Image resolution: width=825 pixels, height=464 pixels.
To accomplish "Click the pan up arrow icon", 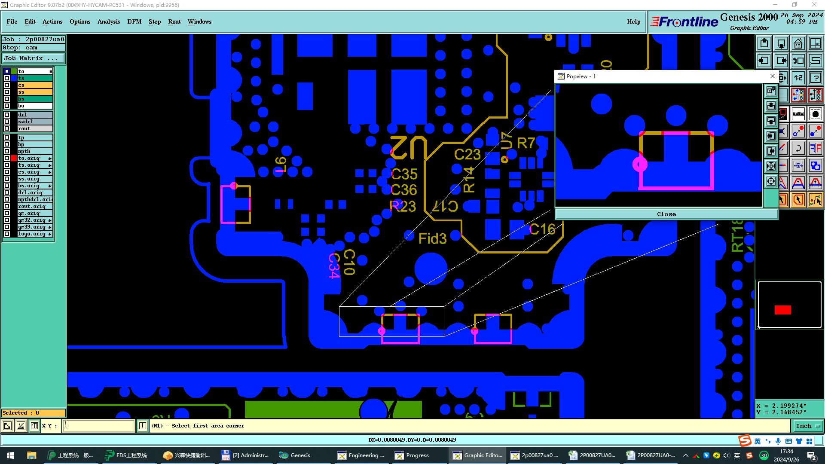I will tap(764, 43).
